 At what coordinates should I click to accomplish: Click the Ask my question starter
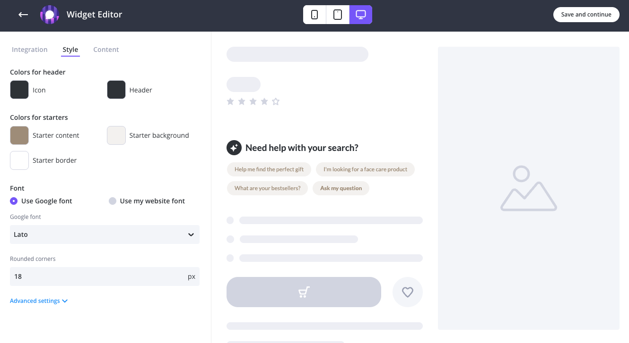point(341,188)
